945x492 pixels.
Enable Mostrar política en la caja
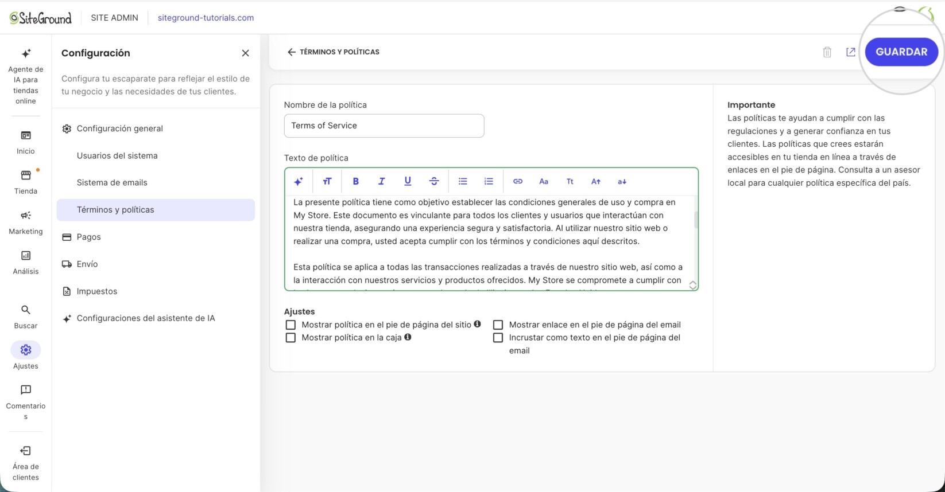(291, 338)
